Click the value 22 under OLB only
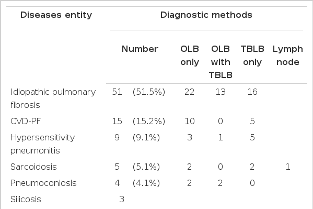 [x=190, y=92]
